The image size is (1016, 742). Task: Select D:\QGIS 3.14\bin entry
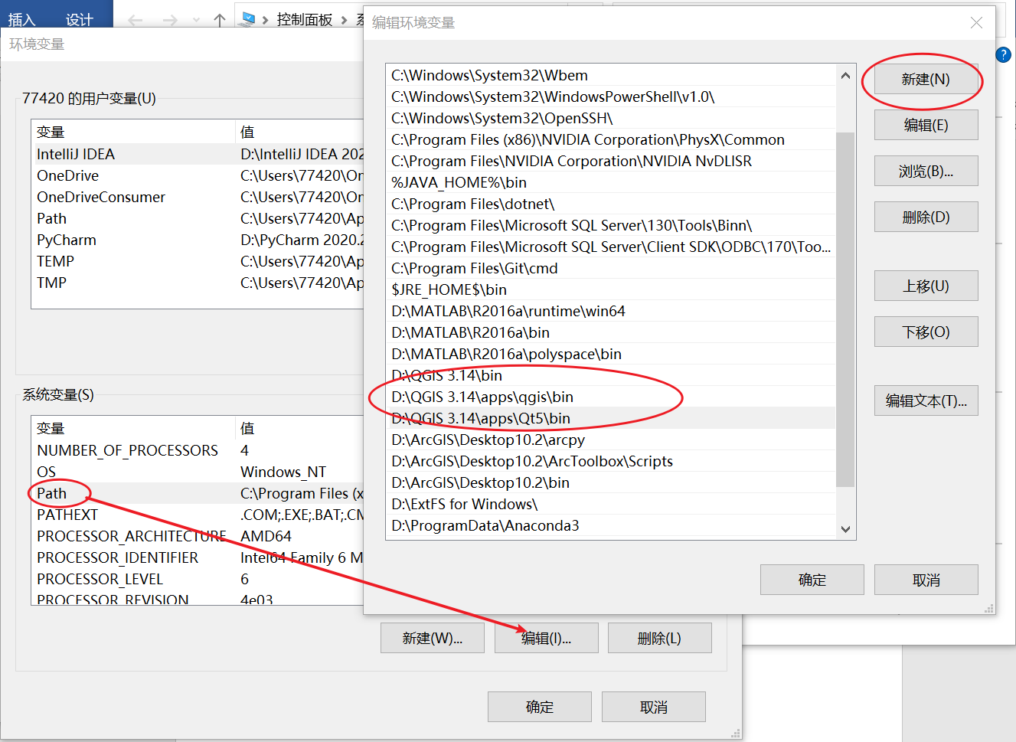611,375
